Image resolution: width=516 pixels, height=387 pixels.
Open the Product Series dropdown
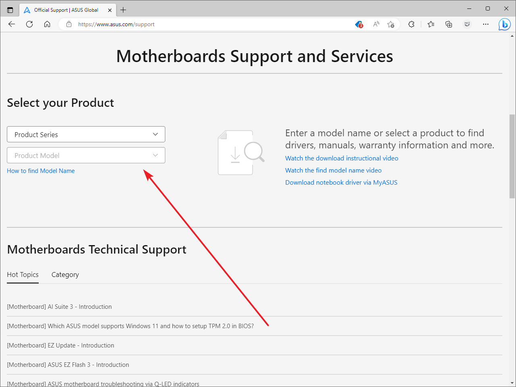click(86, 134)
